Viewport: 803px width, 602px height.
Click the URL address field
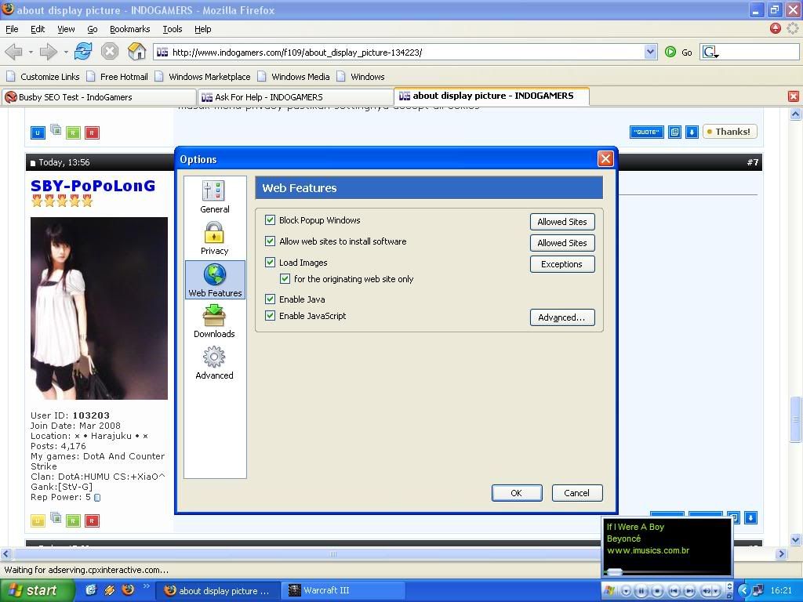point(399,53)
